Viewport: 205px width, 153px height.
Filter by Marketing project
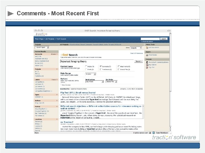39,76
